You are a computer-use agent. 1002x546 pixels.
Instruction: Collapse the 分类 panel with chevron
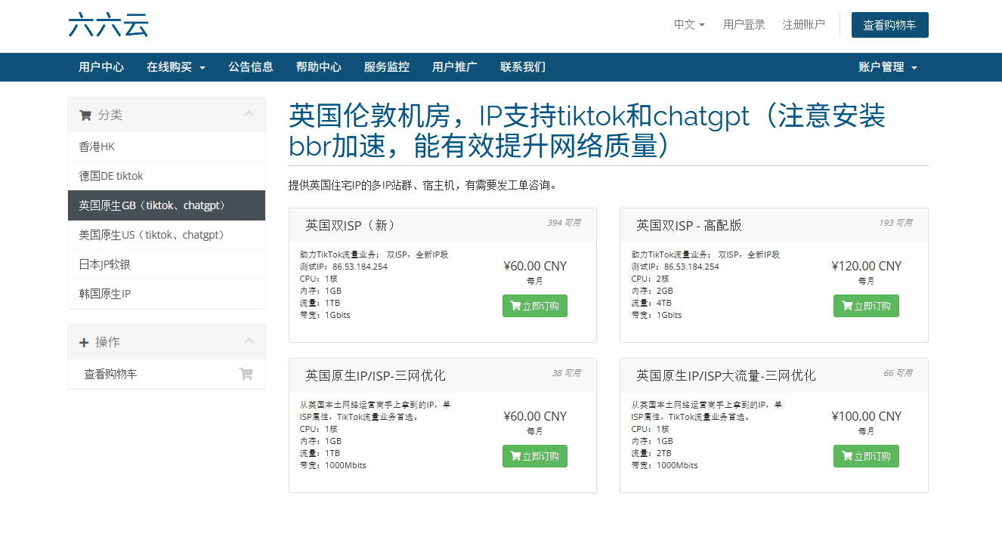(249, 114)
